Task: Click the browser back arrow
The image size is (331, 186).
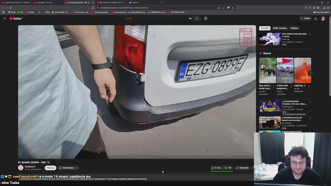Action: [3, 8]
